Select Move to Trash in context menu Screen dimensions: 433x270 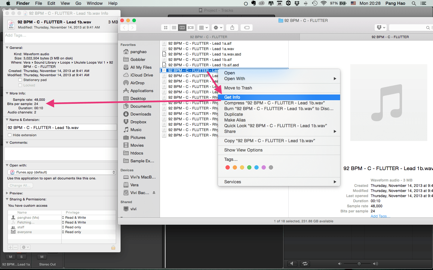point(279,88)
